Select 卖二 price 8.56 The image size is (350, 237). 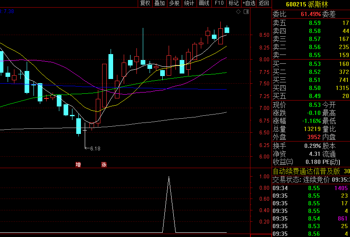315,47
